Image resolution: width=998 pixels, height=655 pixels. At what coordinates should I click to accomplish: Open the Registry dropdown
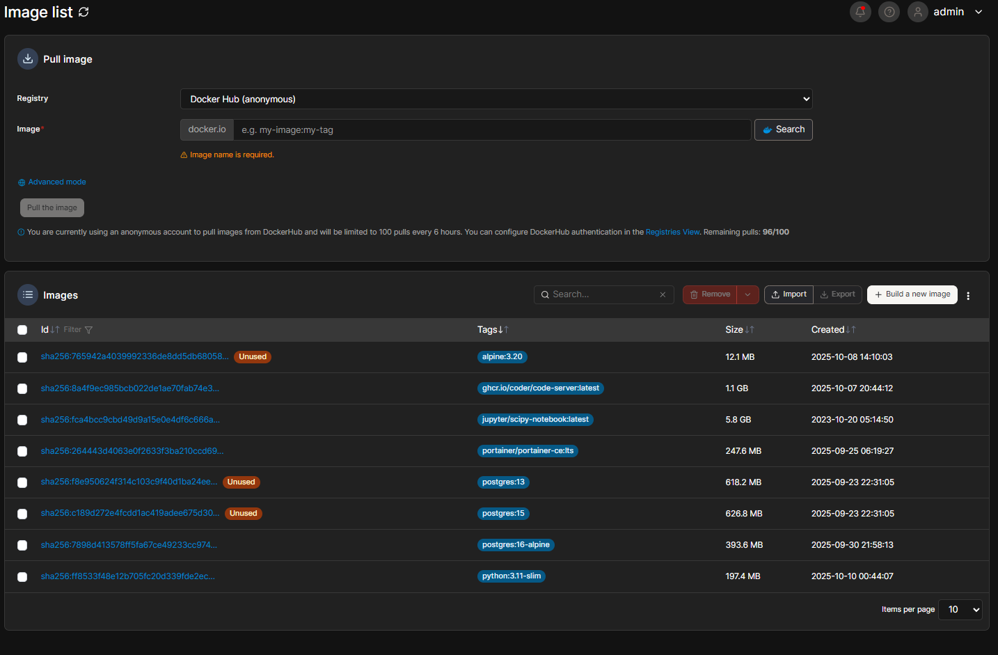pos(496,99)
